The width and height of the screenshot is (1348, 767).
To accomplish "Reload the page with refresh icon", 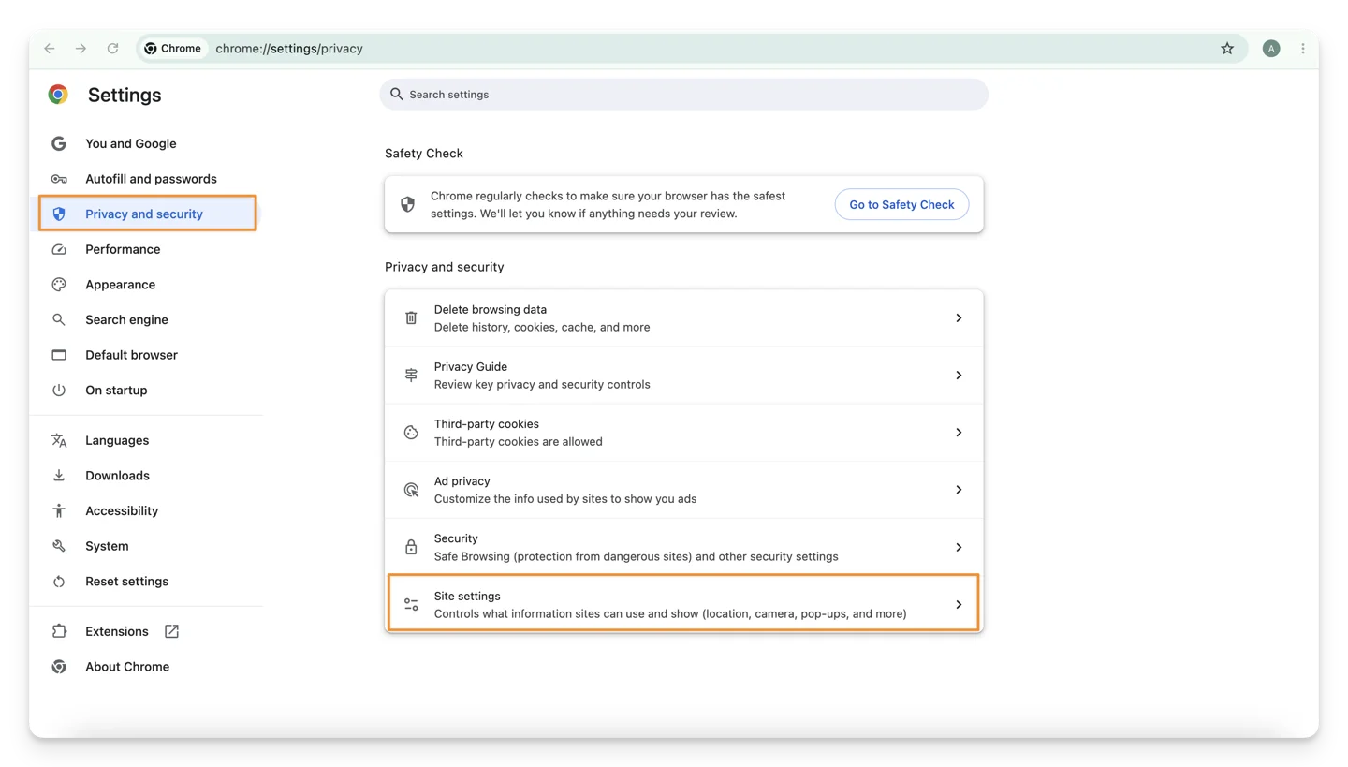I will point(112,49).
